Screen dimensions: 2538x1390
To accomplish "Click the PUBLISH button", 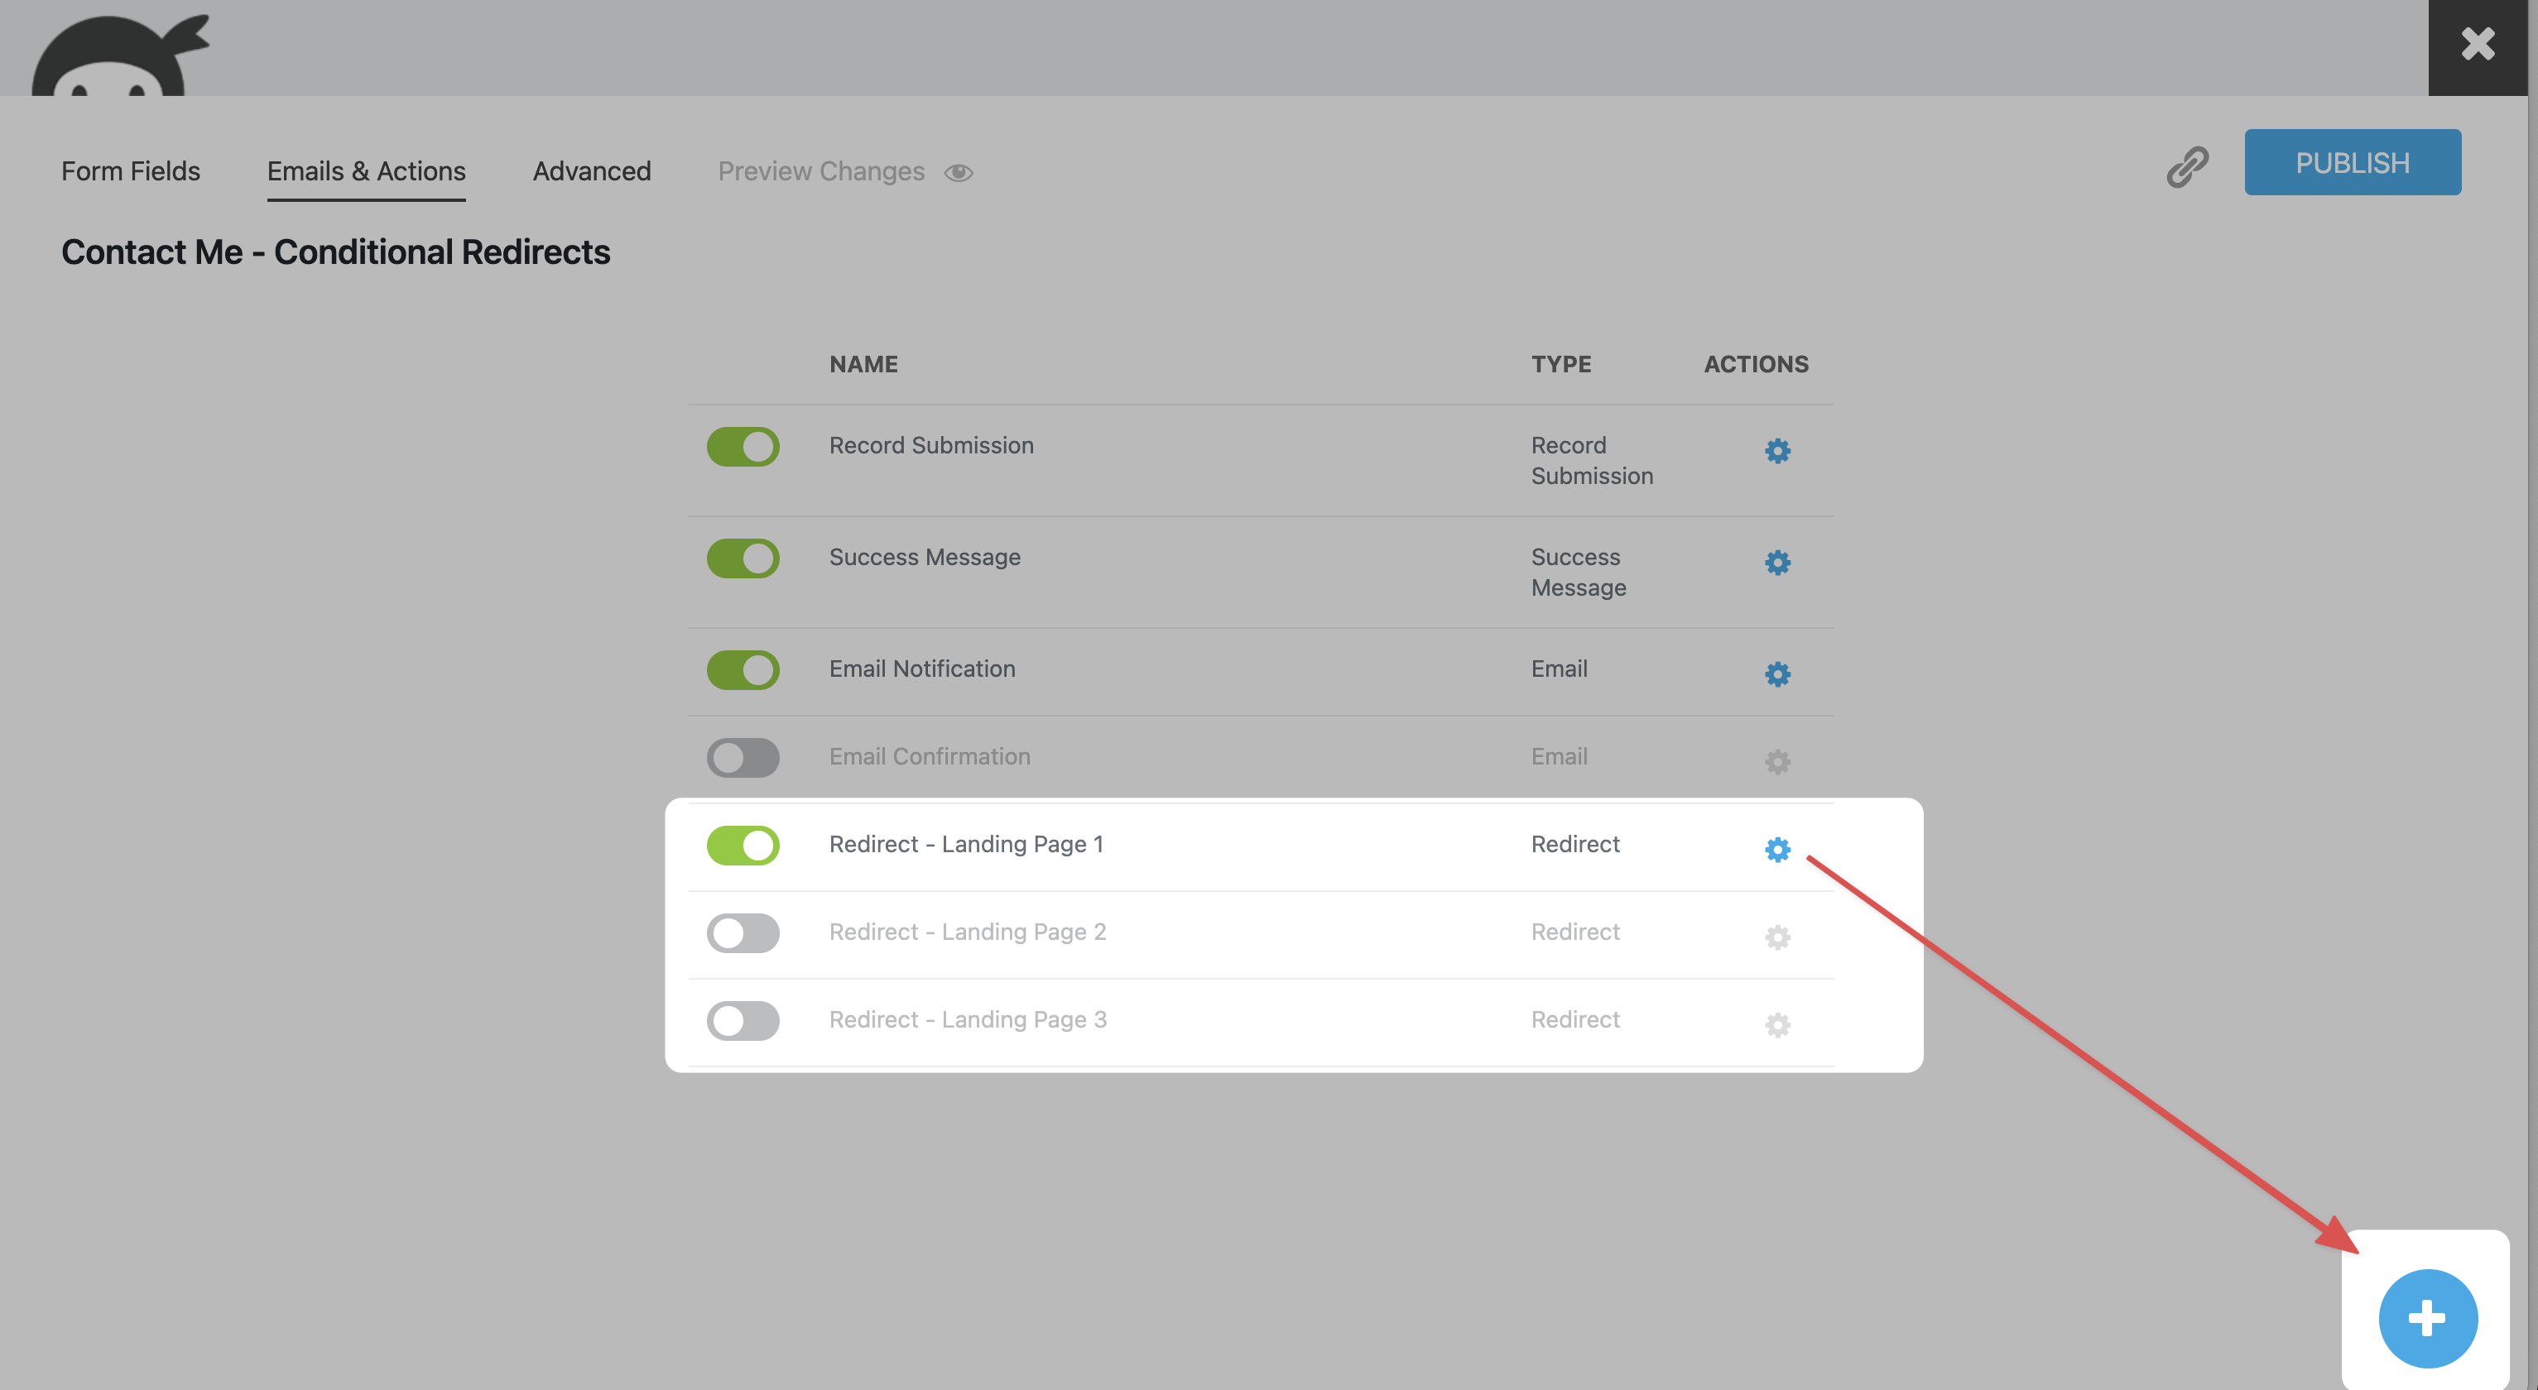I will [x=2352, y=162].
